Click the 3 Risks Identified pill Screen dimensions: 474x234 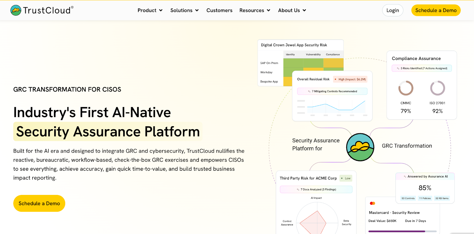pos(422,68)
